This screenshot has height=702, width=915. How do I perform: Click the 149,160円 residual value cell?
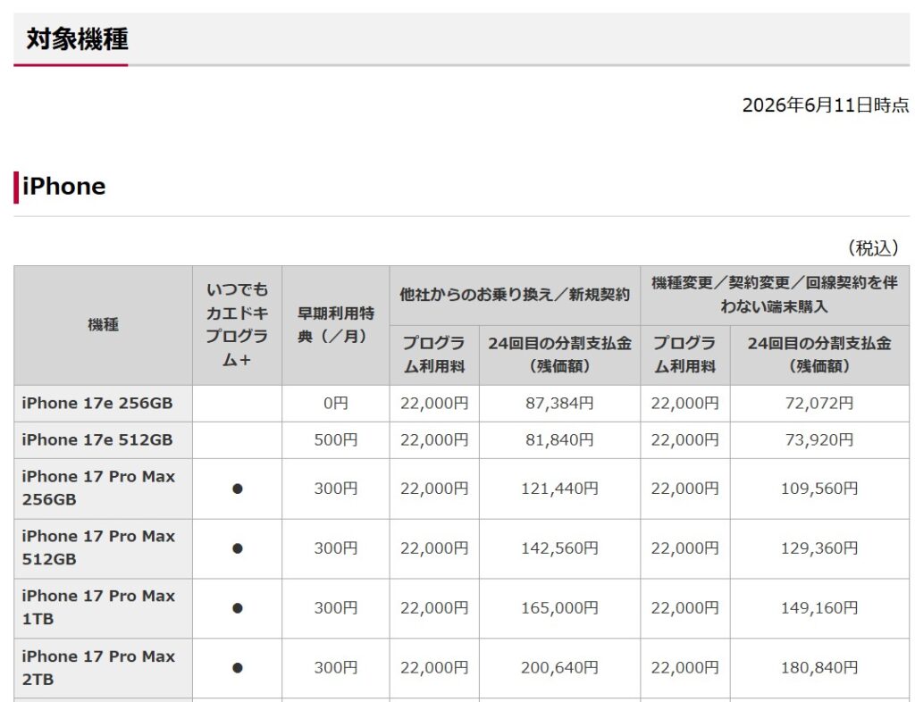[819, 608]
